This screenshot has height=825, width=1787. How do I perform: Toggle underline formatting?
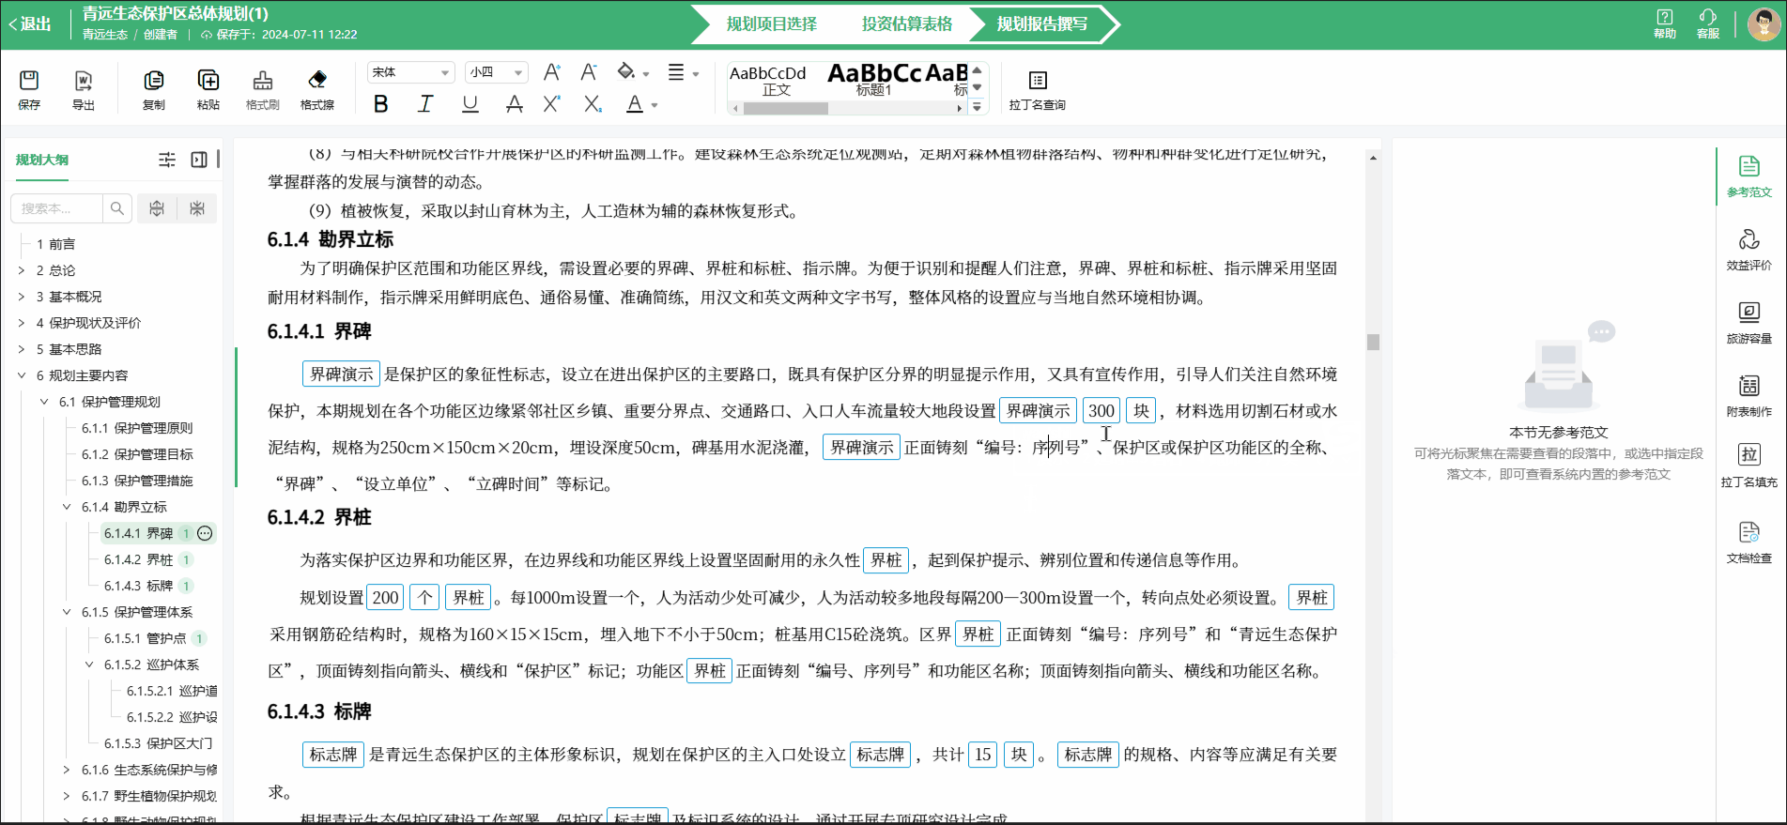point(470,104)
